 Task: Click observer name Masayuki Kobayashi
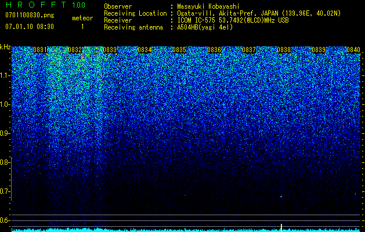[208, 6]
